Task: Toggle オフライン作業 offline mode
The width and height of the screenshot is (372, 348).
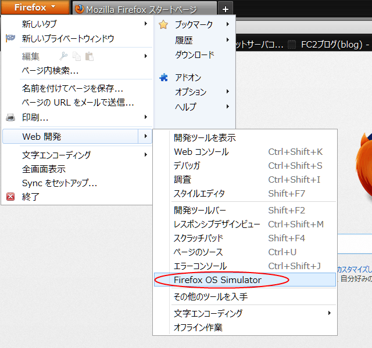Action: [198, 327]
